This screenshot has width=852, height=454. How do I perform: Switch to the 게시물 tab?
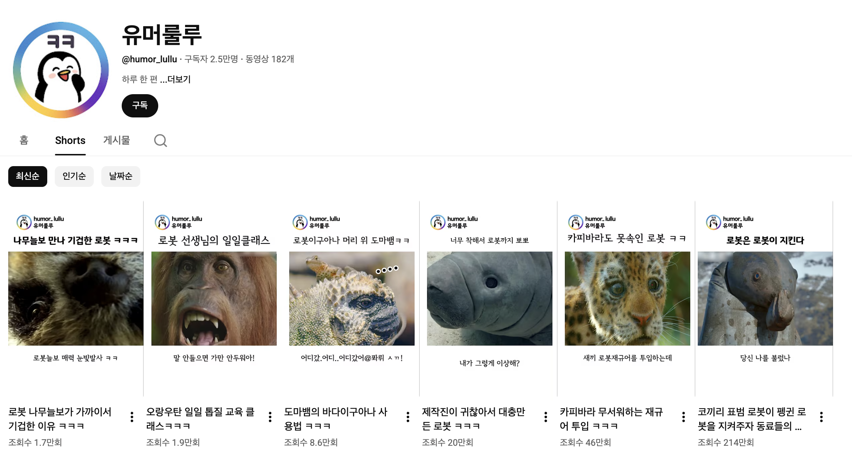[x=116, y=140]
